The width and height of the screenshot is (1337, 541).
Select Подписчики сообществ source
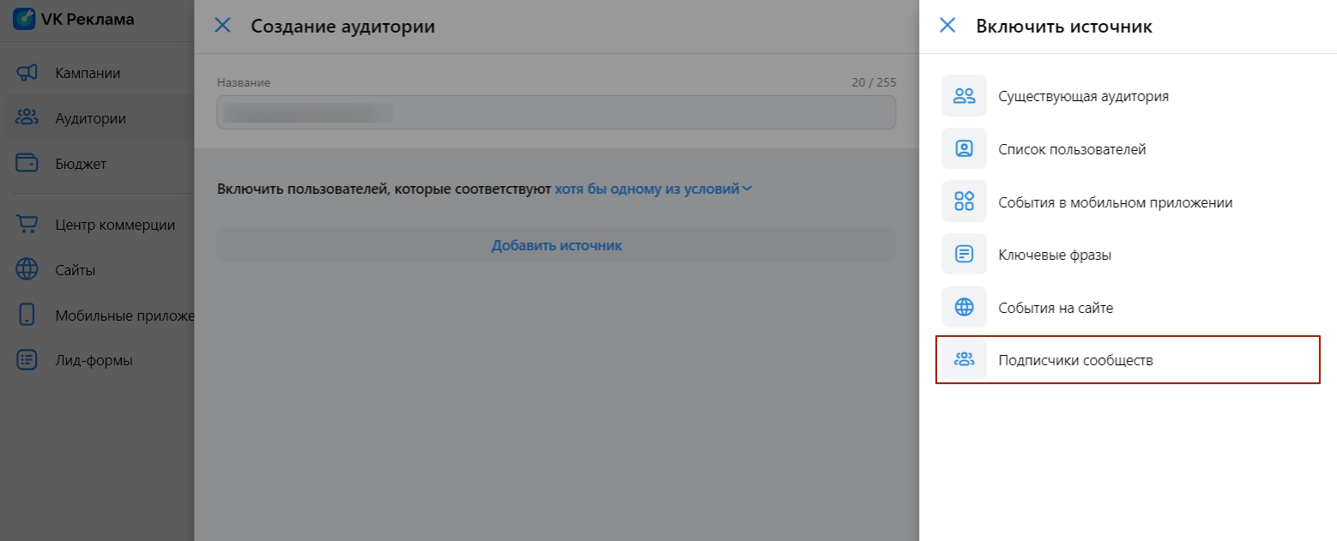1075,360
